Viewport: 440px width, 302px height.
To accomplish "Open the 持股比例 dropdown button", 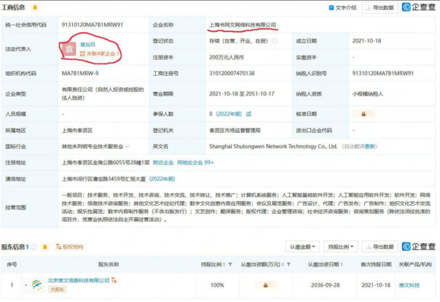I will click(340, 247).
